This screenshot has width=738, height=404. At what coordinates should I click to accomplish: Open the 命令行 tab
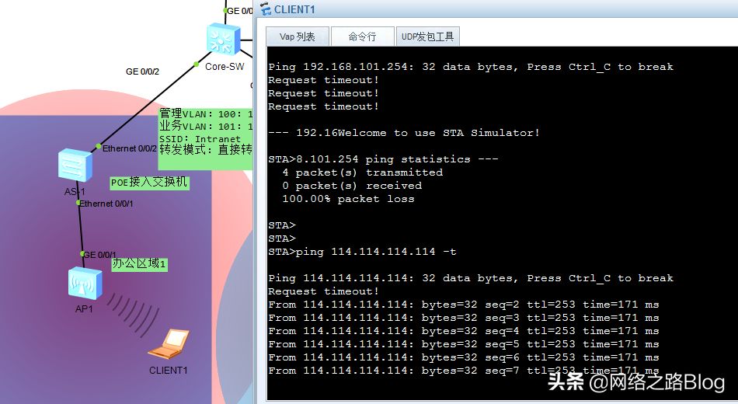click(x=362, y=37)
